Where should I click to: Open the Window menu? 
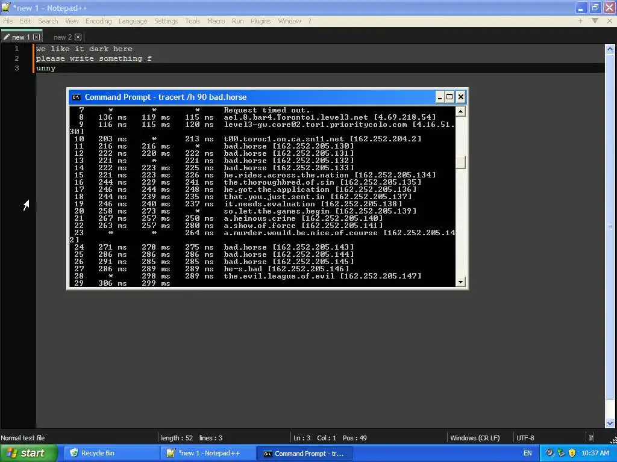tap(289, 21)
